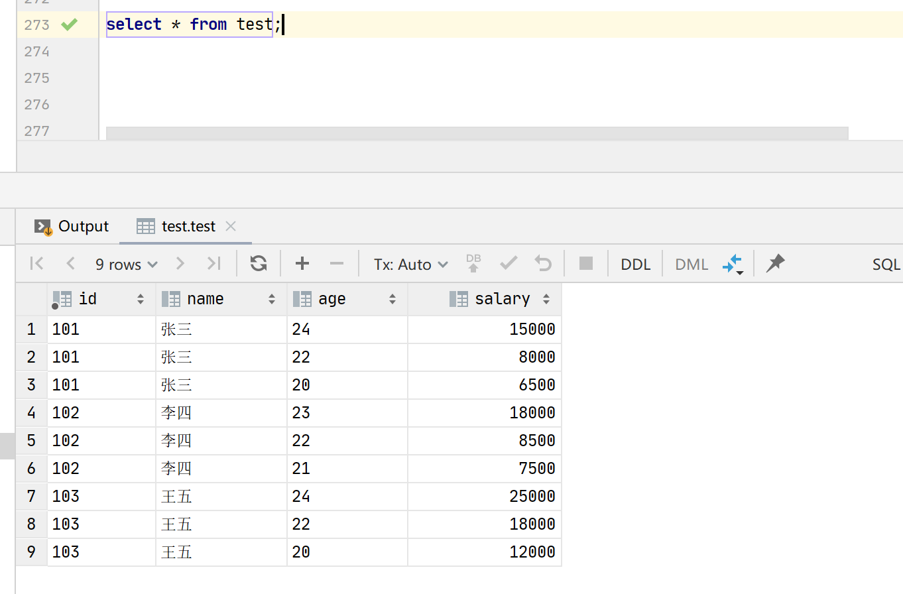Viewport: 903px width, 594px height.
Task: Add a new row with plus icon
Action: tap(302, 264)
